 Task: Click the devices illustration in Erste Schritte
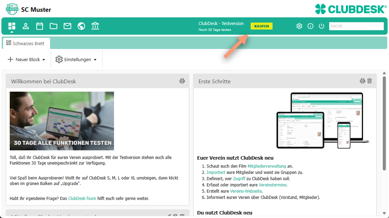[x=323, y=121]
